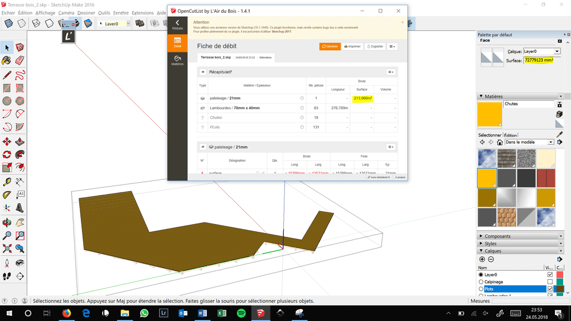571x321 pixels.
Task: Click the Zoom Extents tool
Action: click(7, 249)
